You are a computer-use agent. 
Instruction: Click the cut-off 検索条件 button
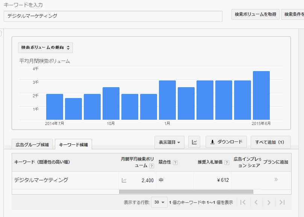pyautogui.click(x=293, y=14)
